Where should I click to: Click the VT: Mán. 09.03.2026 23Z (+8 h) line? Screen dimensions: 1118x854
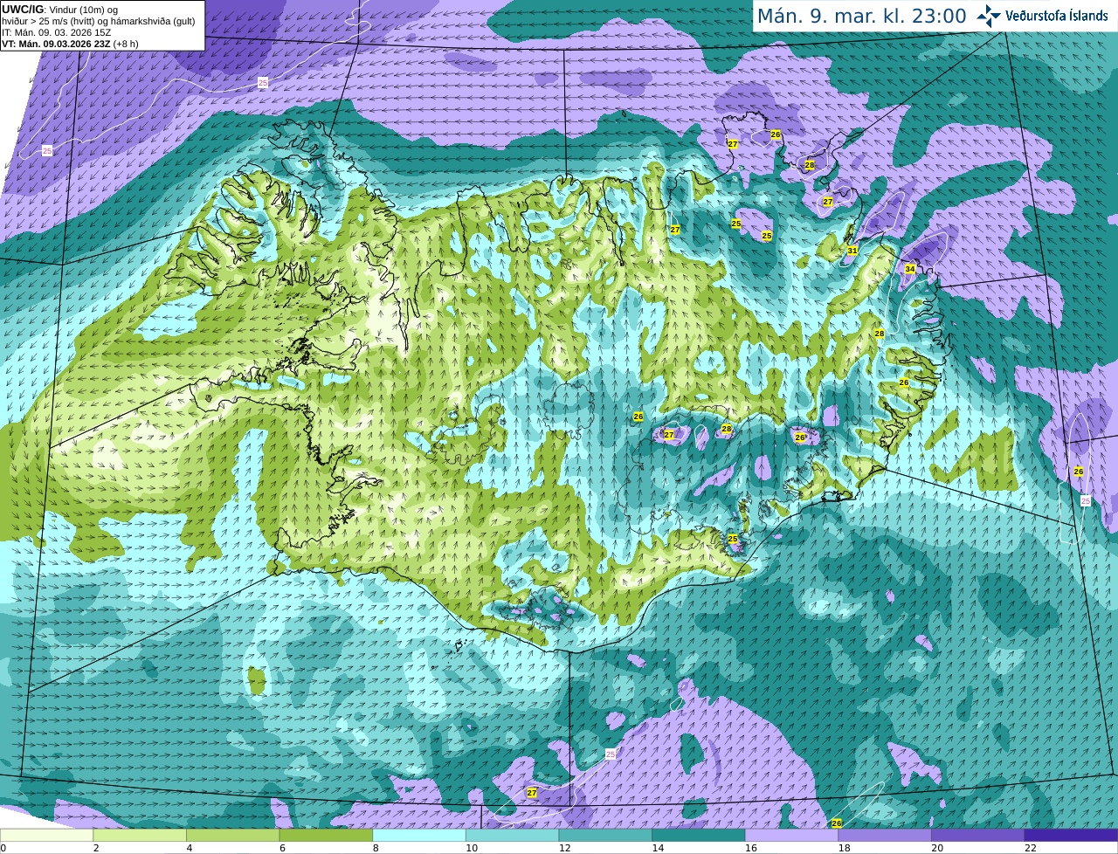pyautogui.click(x=70, y=44)
